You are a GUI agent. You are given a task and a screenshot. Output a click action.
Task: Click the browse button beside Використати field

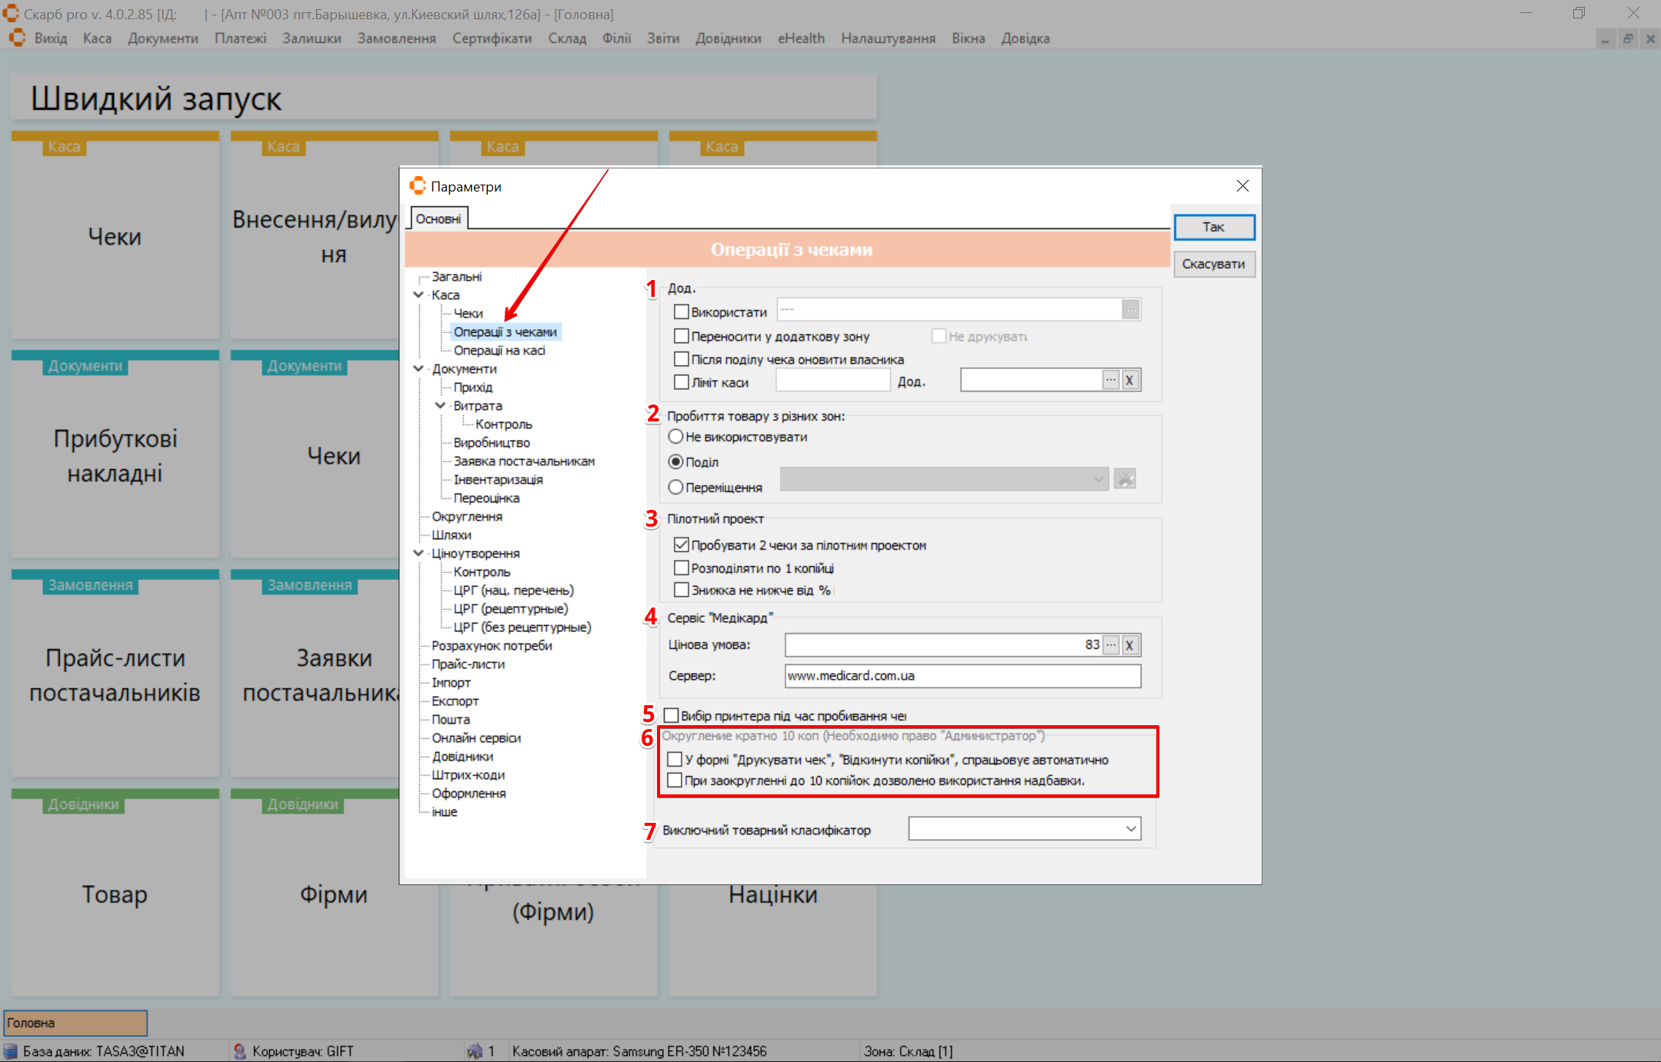pos(1130,310)
